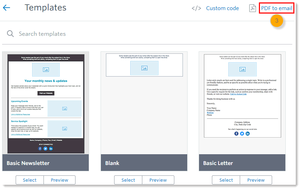301x190 pixels.
Task: Focus the Search templates field
Action: pos(104,34)
